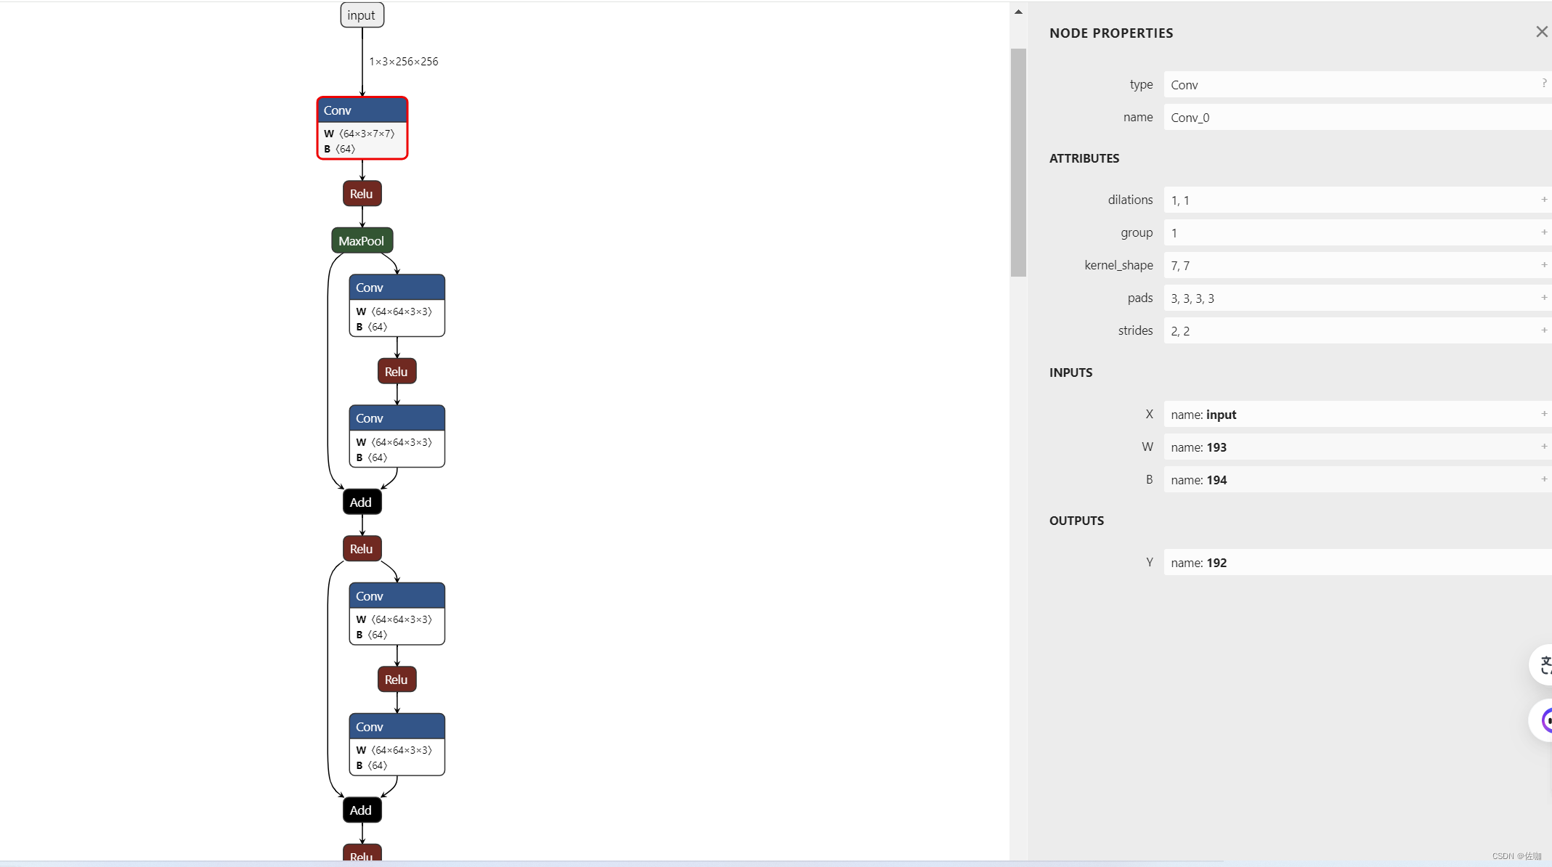Click the Add merge node
Screen dimensions: 1552x867
(359, 502)
